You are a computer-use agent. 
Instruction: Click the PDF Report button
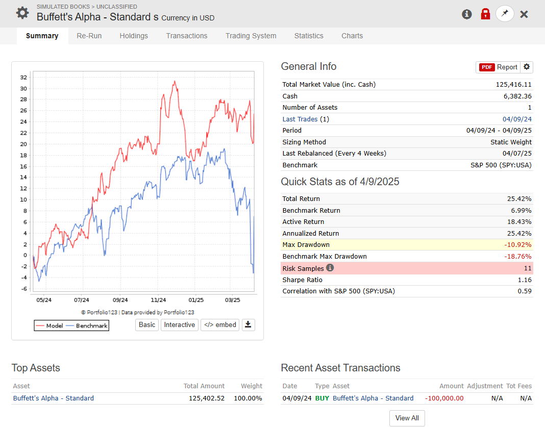tap(498, 67)
